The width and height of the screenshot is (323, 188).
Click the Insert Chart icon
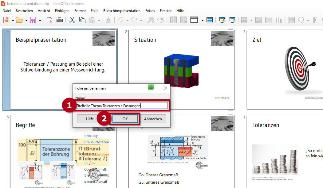(279, 20)
